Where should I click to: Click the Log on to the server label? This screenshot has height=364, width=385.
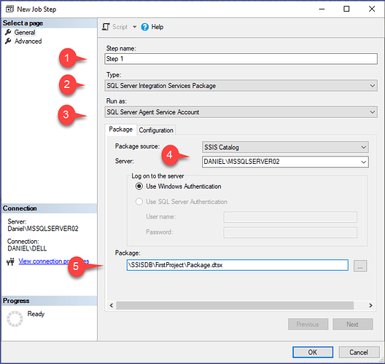click(x=157, y=176)
